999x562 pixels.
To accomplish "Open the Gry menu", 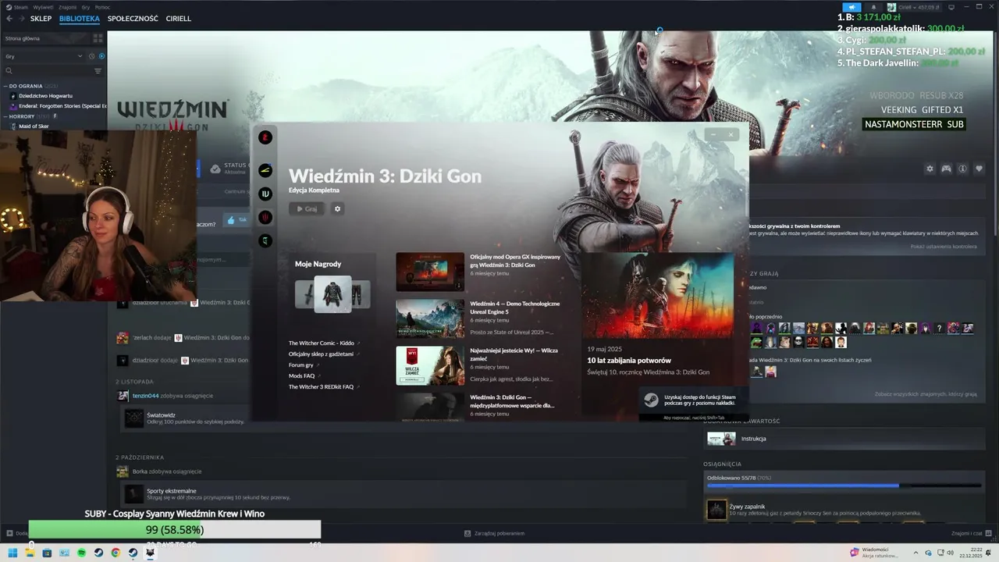I will point(86,7).
